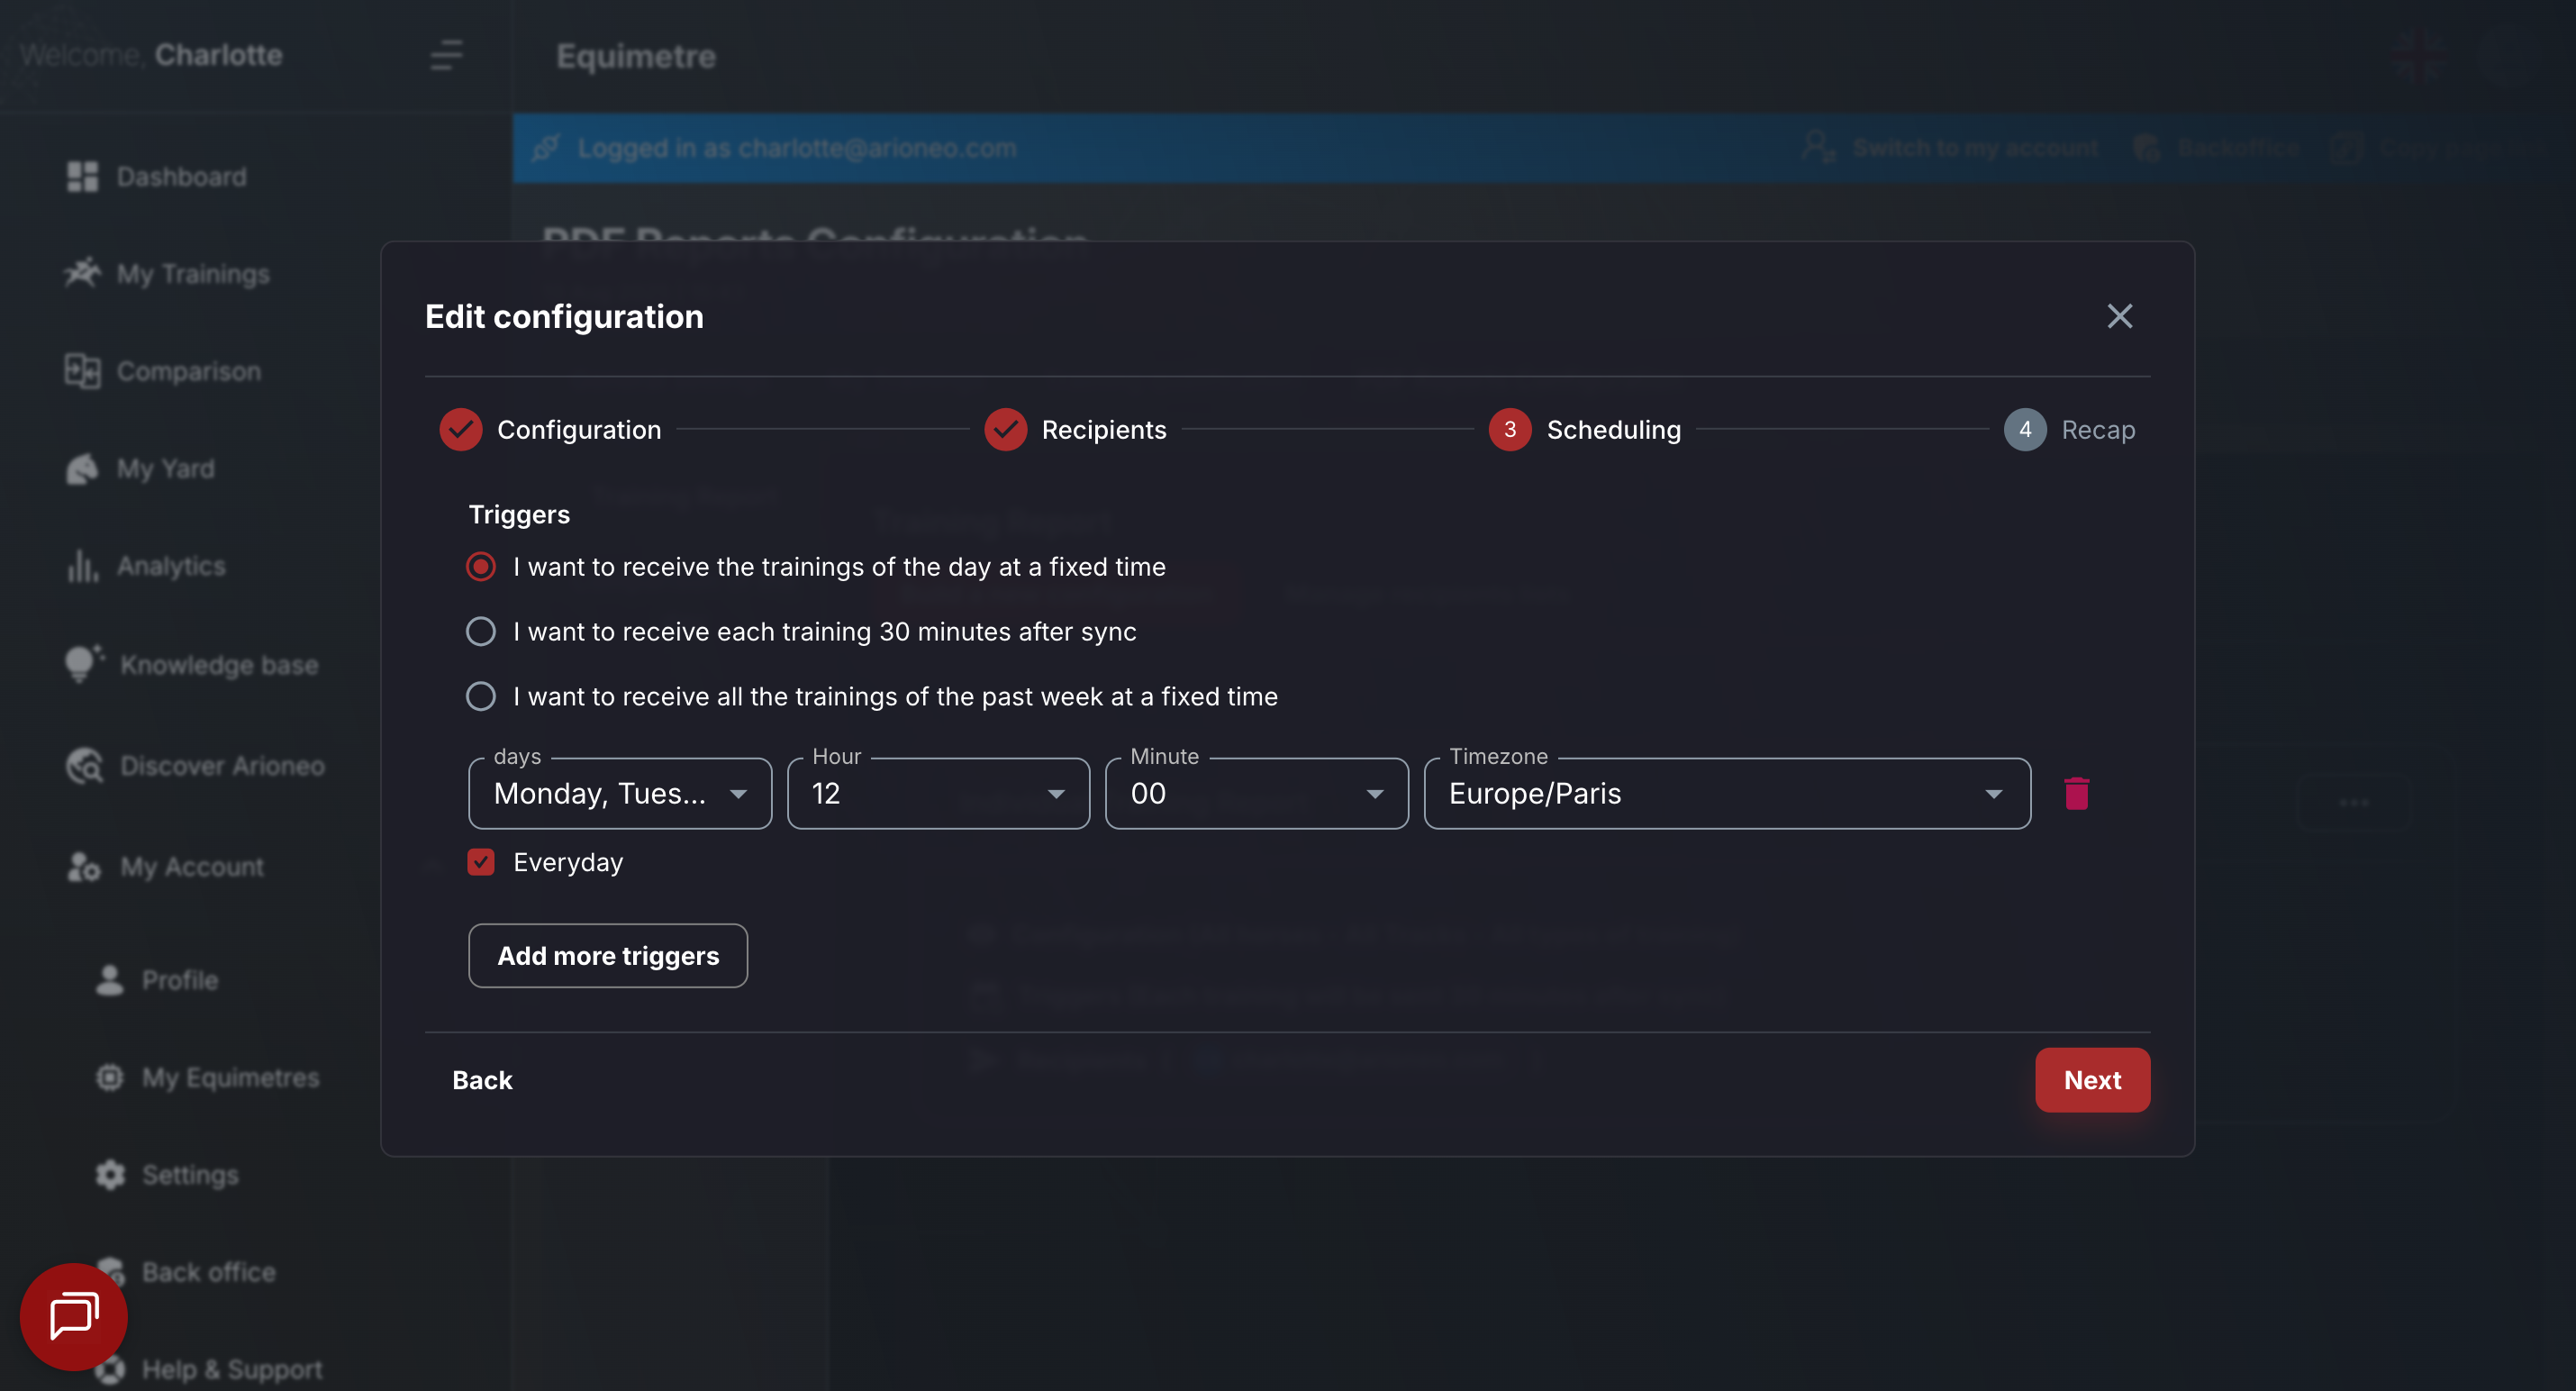
Task: Click the Profile person icon
Action: (x=109, y=979)
